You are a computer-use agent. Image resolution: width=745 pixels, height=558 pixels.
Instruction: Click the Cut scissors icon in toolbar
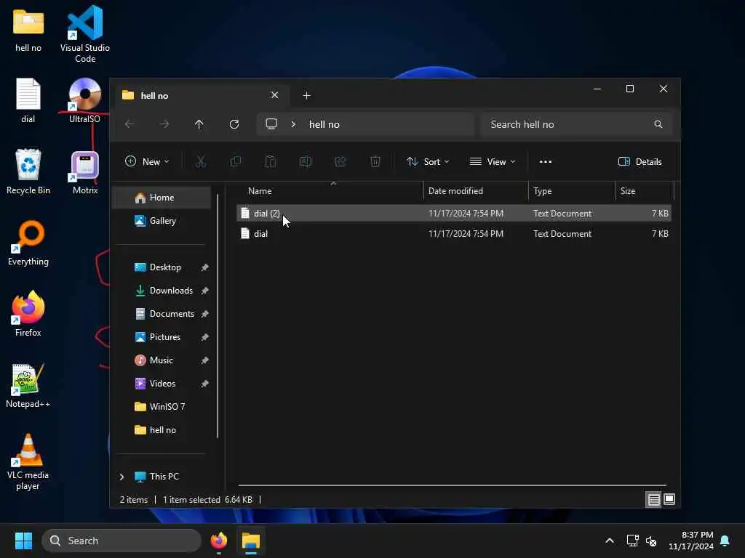201,162
